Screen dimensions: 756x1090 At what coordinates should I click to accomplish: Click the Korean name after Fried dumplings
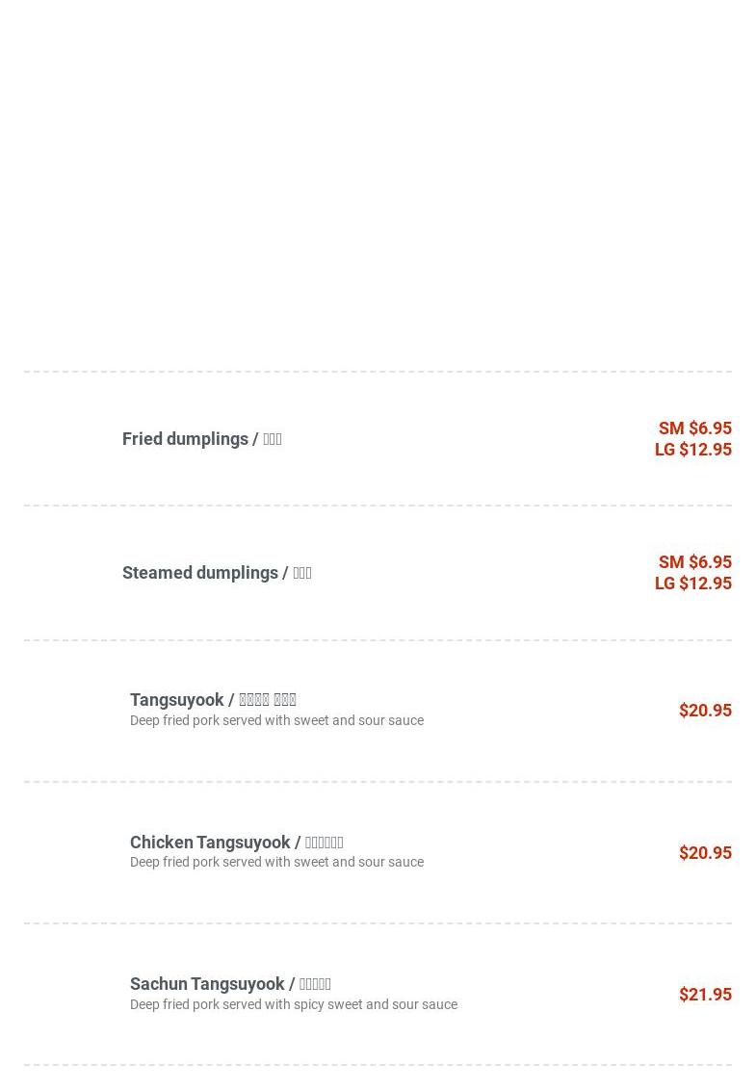tap(272, 439)
